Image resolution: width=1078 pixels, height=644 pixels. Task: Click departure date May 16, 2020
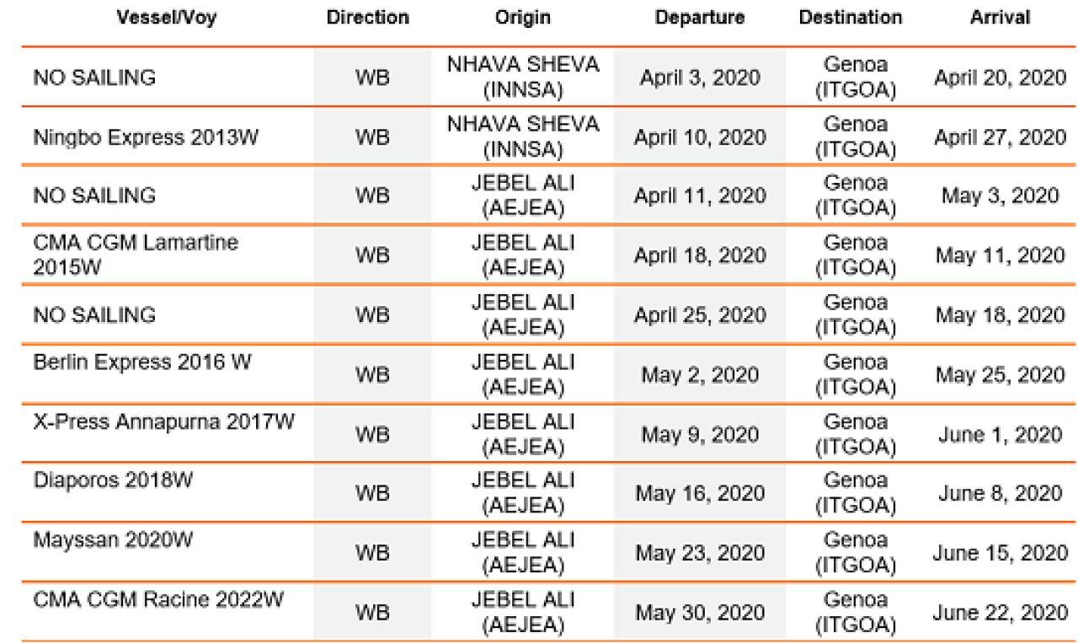(x=700, y=493)
